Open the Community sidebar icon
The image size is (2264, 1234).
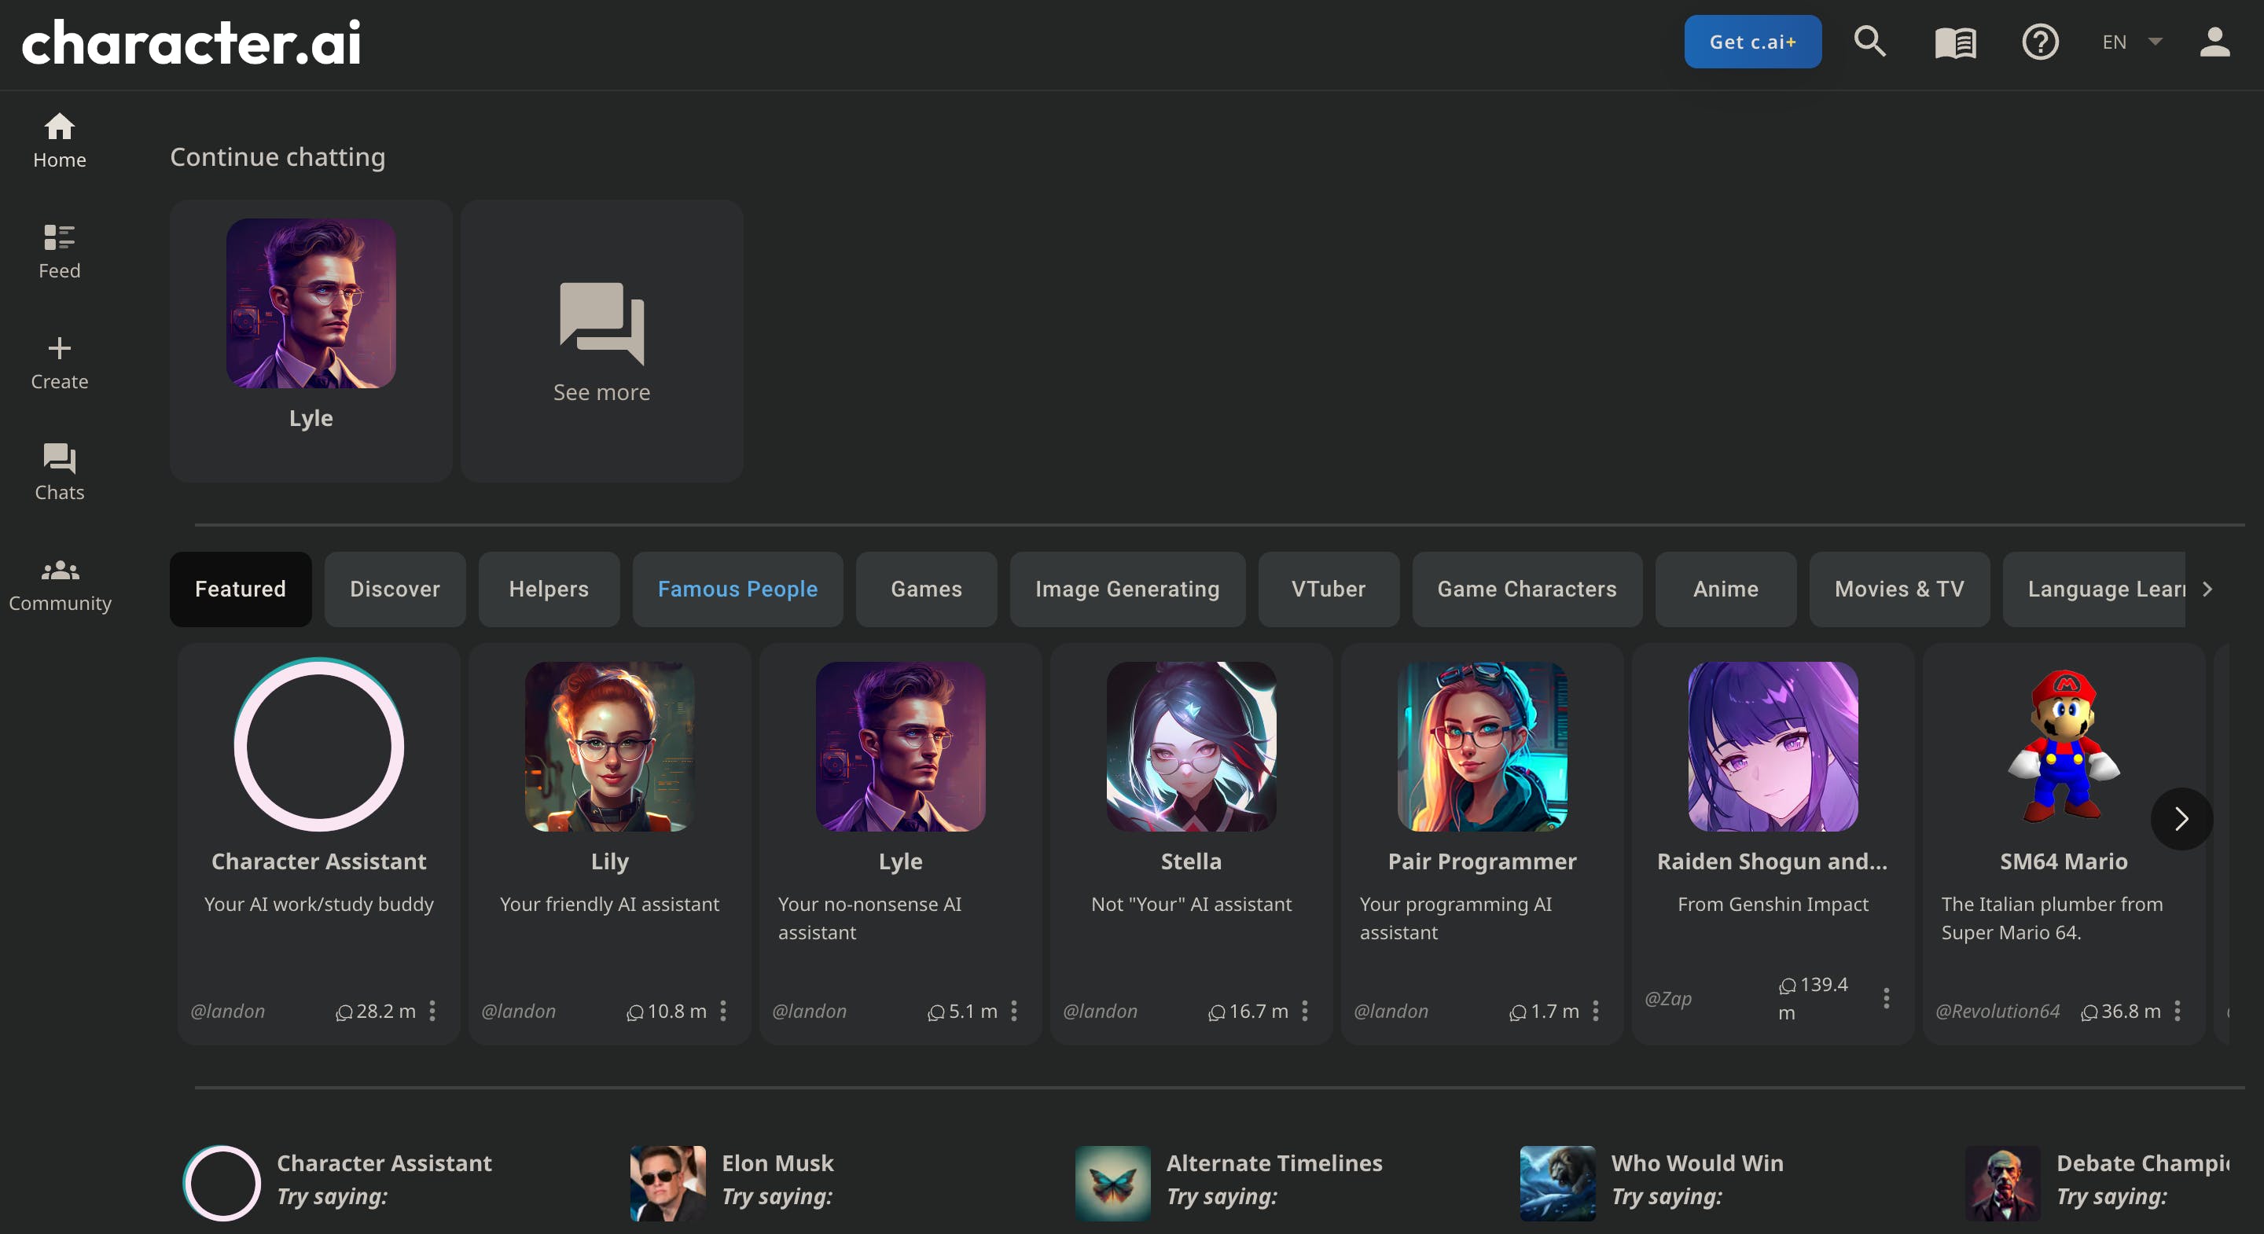59,584
